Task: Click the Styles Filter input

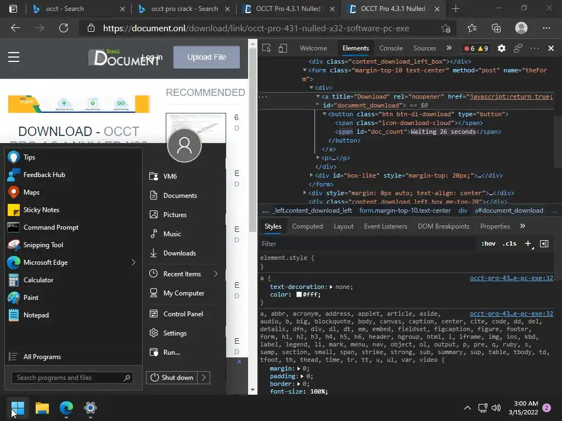Action: click(367, 244)
